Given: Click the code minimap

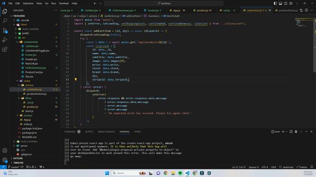Looking at the screenshot, I should tap(304, 23).
